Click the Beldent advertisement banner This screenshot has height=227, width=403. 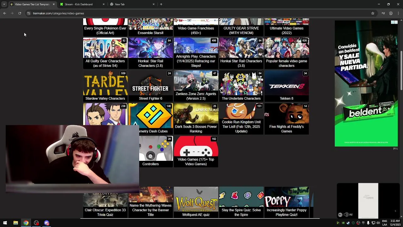point(366,84)
